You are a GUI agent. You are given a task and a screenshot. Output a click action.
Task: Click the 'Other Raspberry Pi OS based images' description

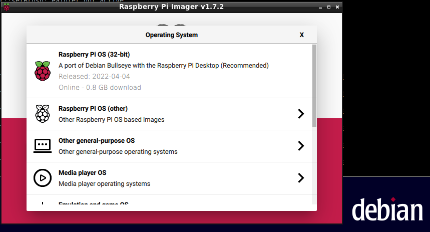[x=111, y=120]
